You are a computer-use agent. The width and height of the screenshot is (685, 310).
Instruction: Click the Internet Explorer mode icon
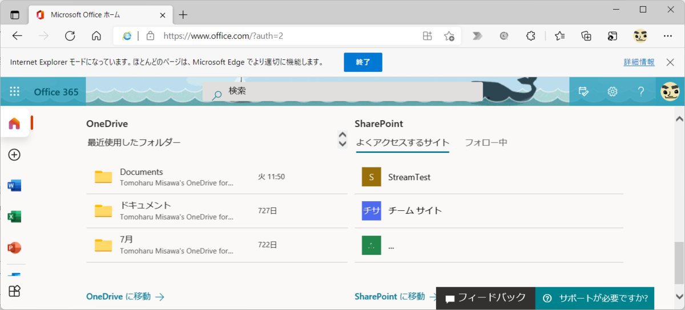tap(127, 36)
